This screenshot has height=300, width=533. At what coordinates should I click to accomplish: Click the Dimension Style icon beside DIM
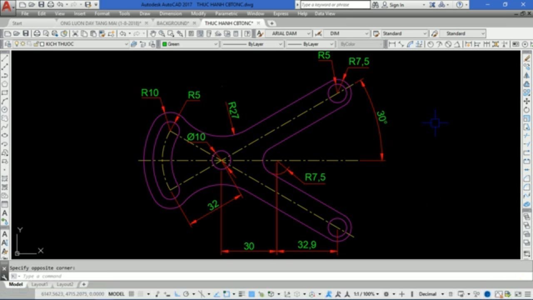(318, 33)
